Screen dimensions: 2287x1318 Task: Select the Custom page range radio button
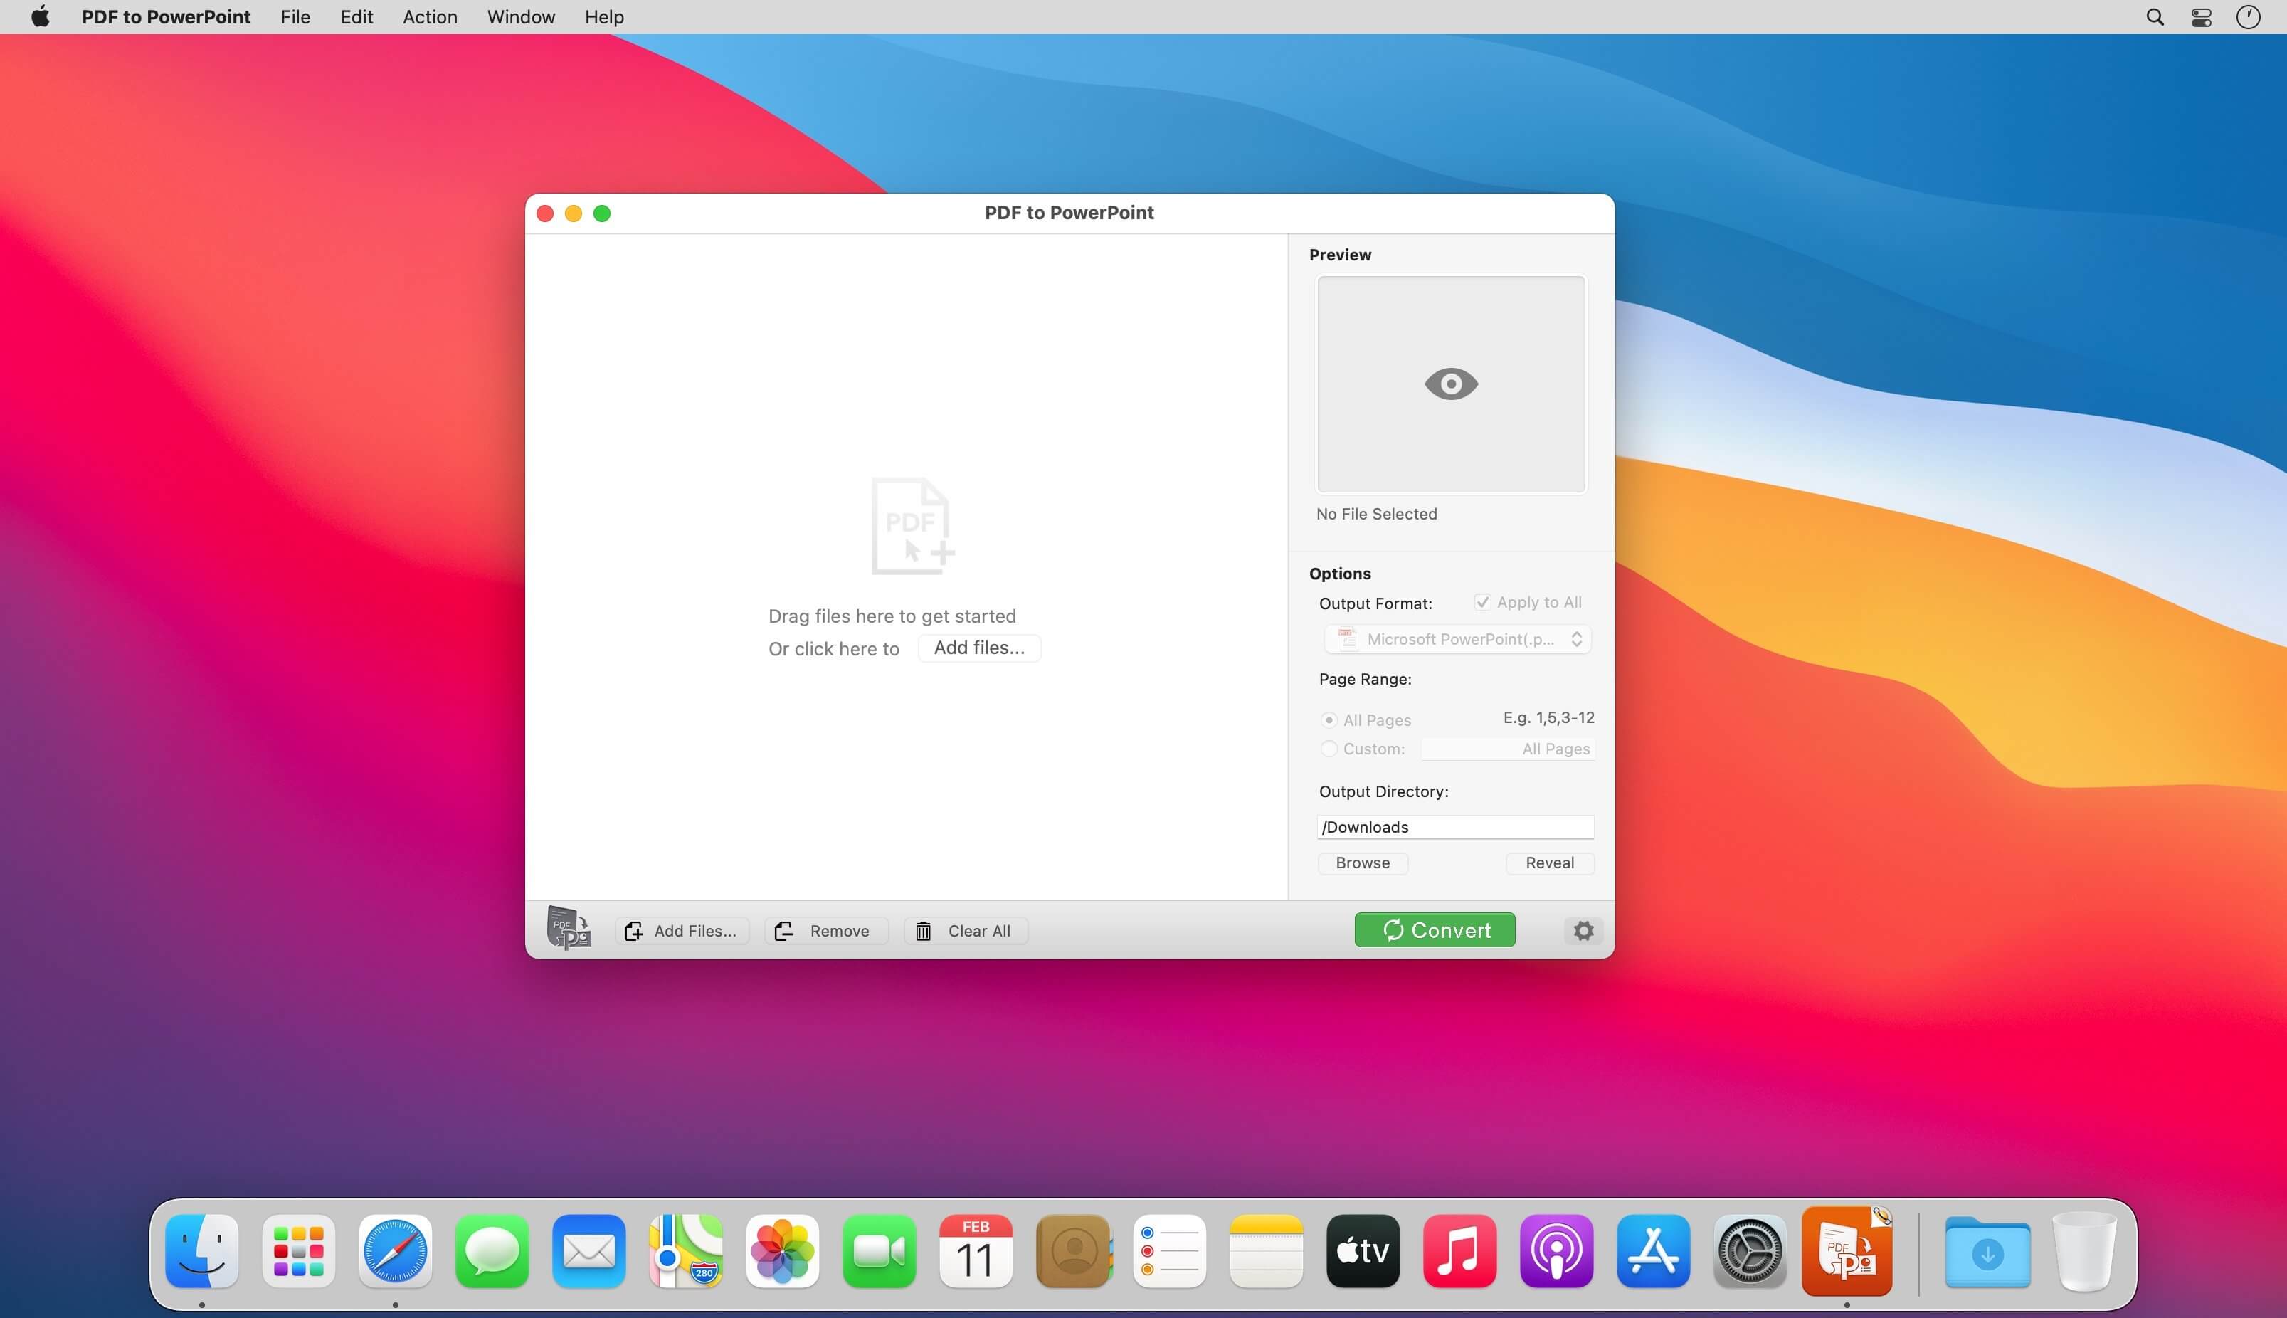[x=1329, y=749]
